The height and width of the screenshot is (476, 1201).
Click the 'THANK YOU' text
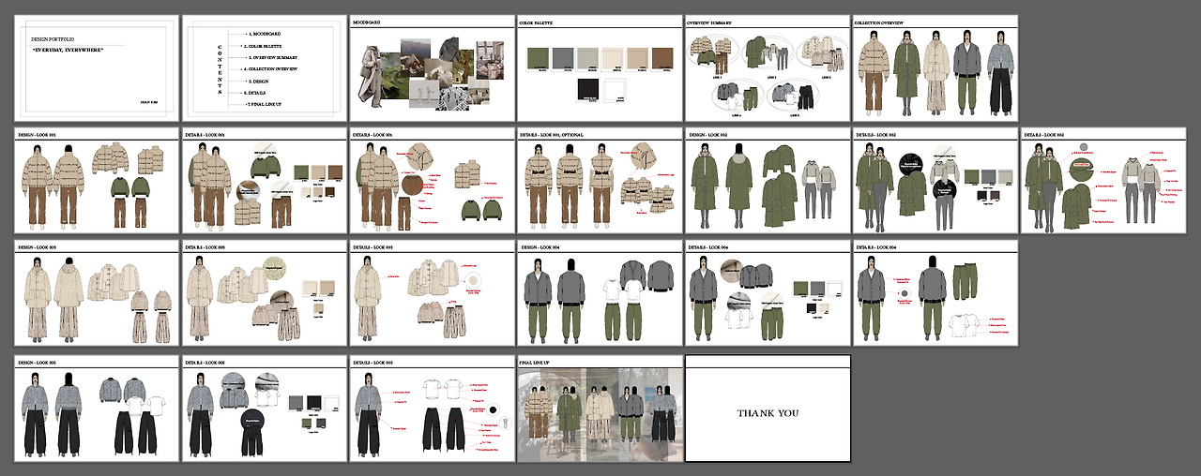point(768,413)
